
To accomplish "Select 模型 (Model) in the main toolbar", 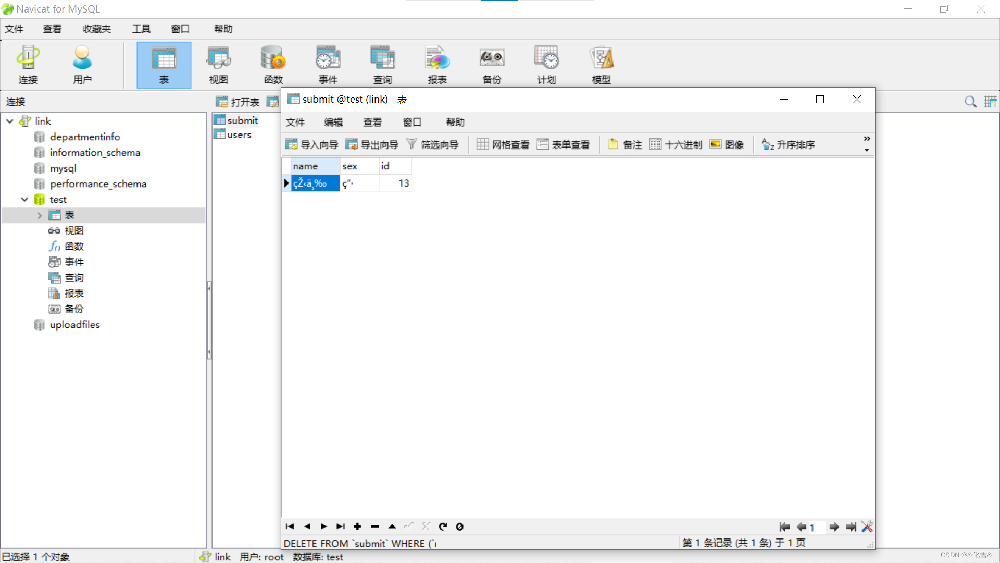I will (601, 64).
